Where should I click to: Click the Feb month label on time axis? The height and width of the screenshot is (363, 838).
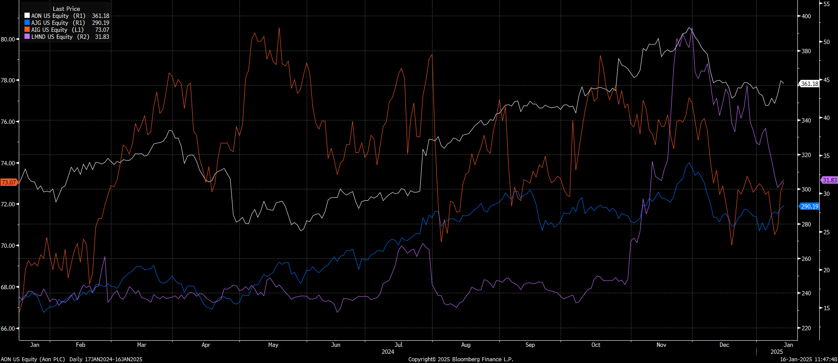[80, 345]
